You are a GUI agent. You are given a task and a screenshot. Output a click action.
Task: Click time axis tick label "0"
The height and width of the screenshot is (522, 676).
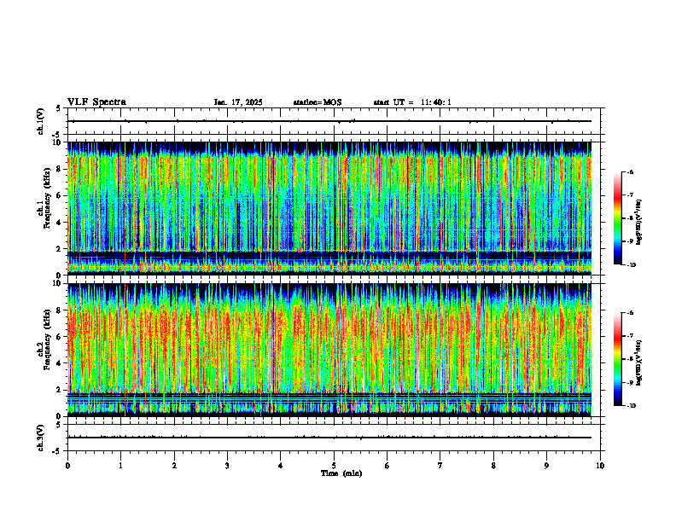[x=67, y=466]
